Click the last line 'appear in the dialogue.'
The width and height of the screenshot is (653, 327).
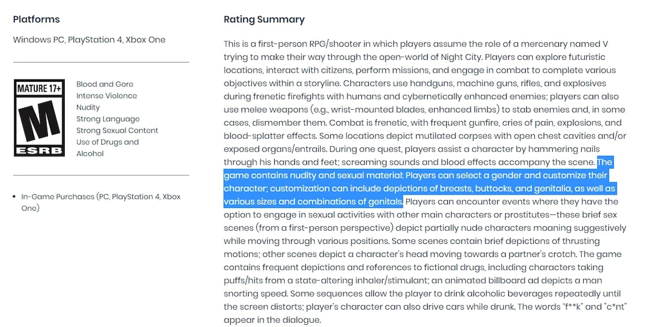273,320
